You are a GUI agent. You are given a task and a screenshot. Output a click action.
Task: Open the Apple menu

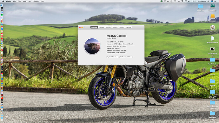(3, 1)
